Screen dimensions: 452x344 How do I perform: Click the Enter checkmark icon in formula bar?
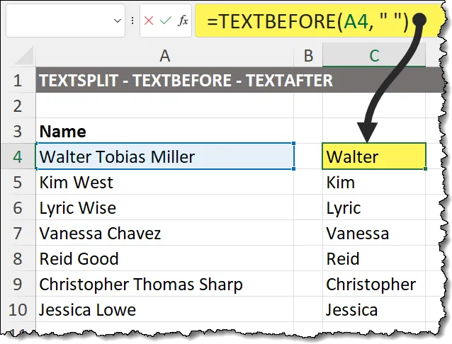(x=166, y=21)
